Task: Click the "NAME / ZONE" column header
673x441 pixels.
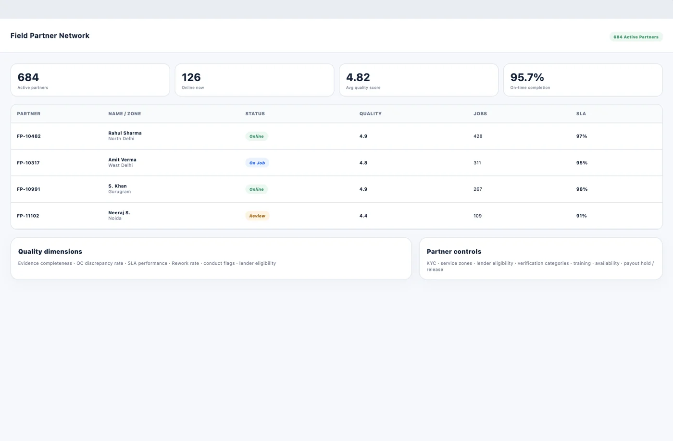Action: click(x=125, y=114)
